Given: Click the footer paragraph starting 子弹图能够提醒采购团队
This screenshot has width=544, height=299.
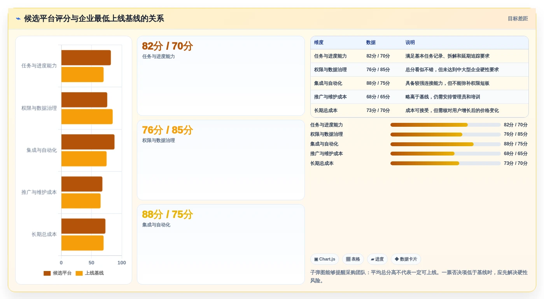Looking at the screenshot, I should (x=419, y=276).
